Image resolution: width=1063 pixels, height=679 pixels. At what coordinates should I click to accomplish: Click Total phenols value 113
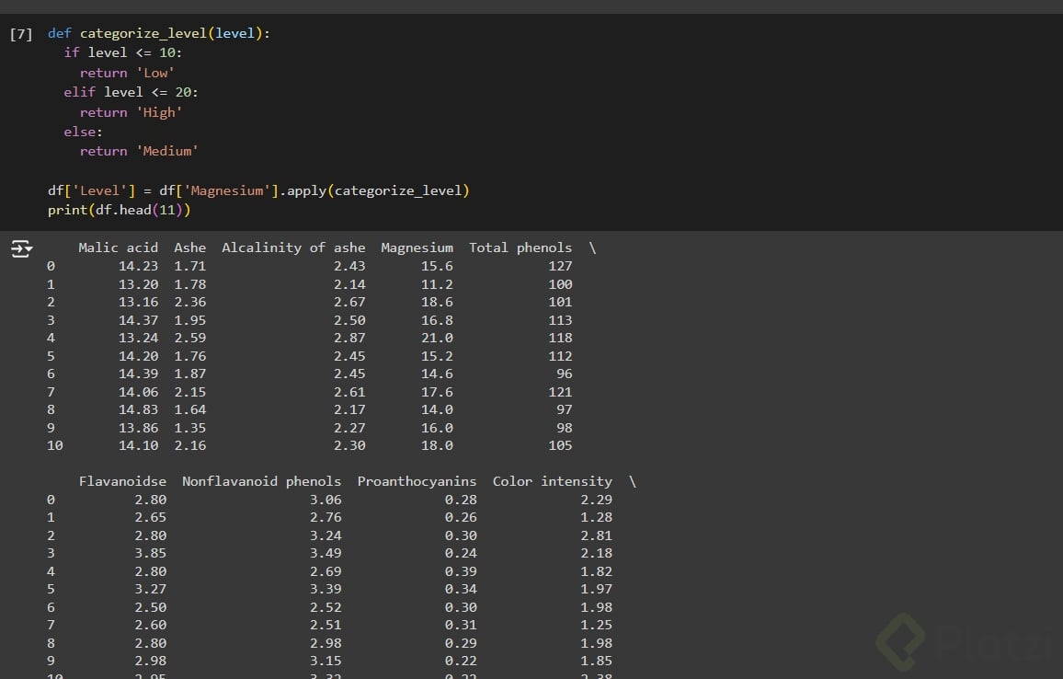pyautogui.click(x=561, y=320)
